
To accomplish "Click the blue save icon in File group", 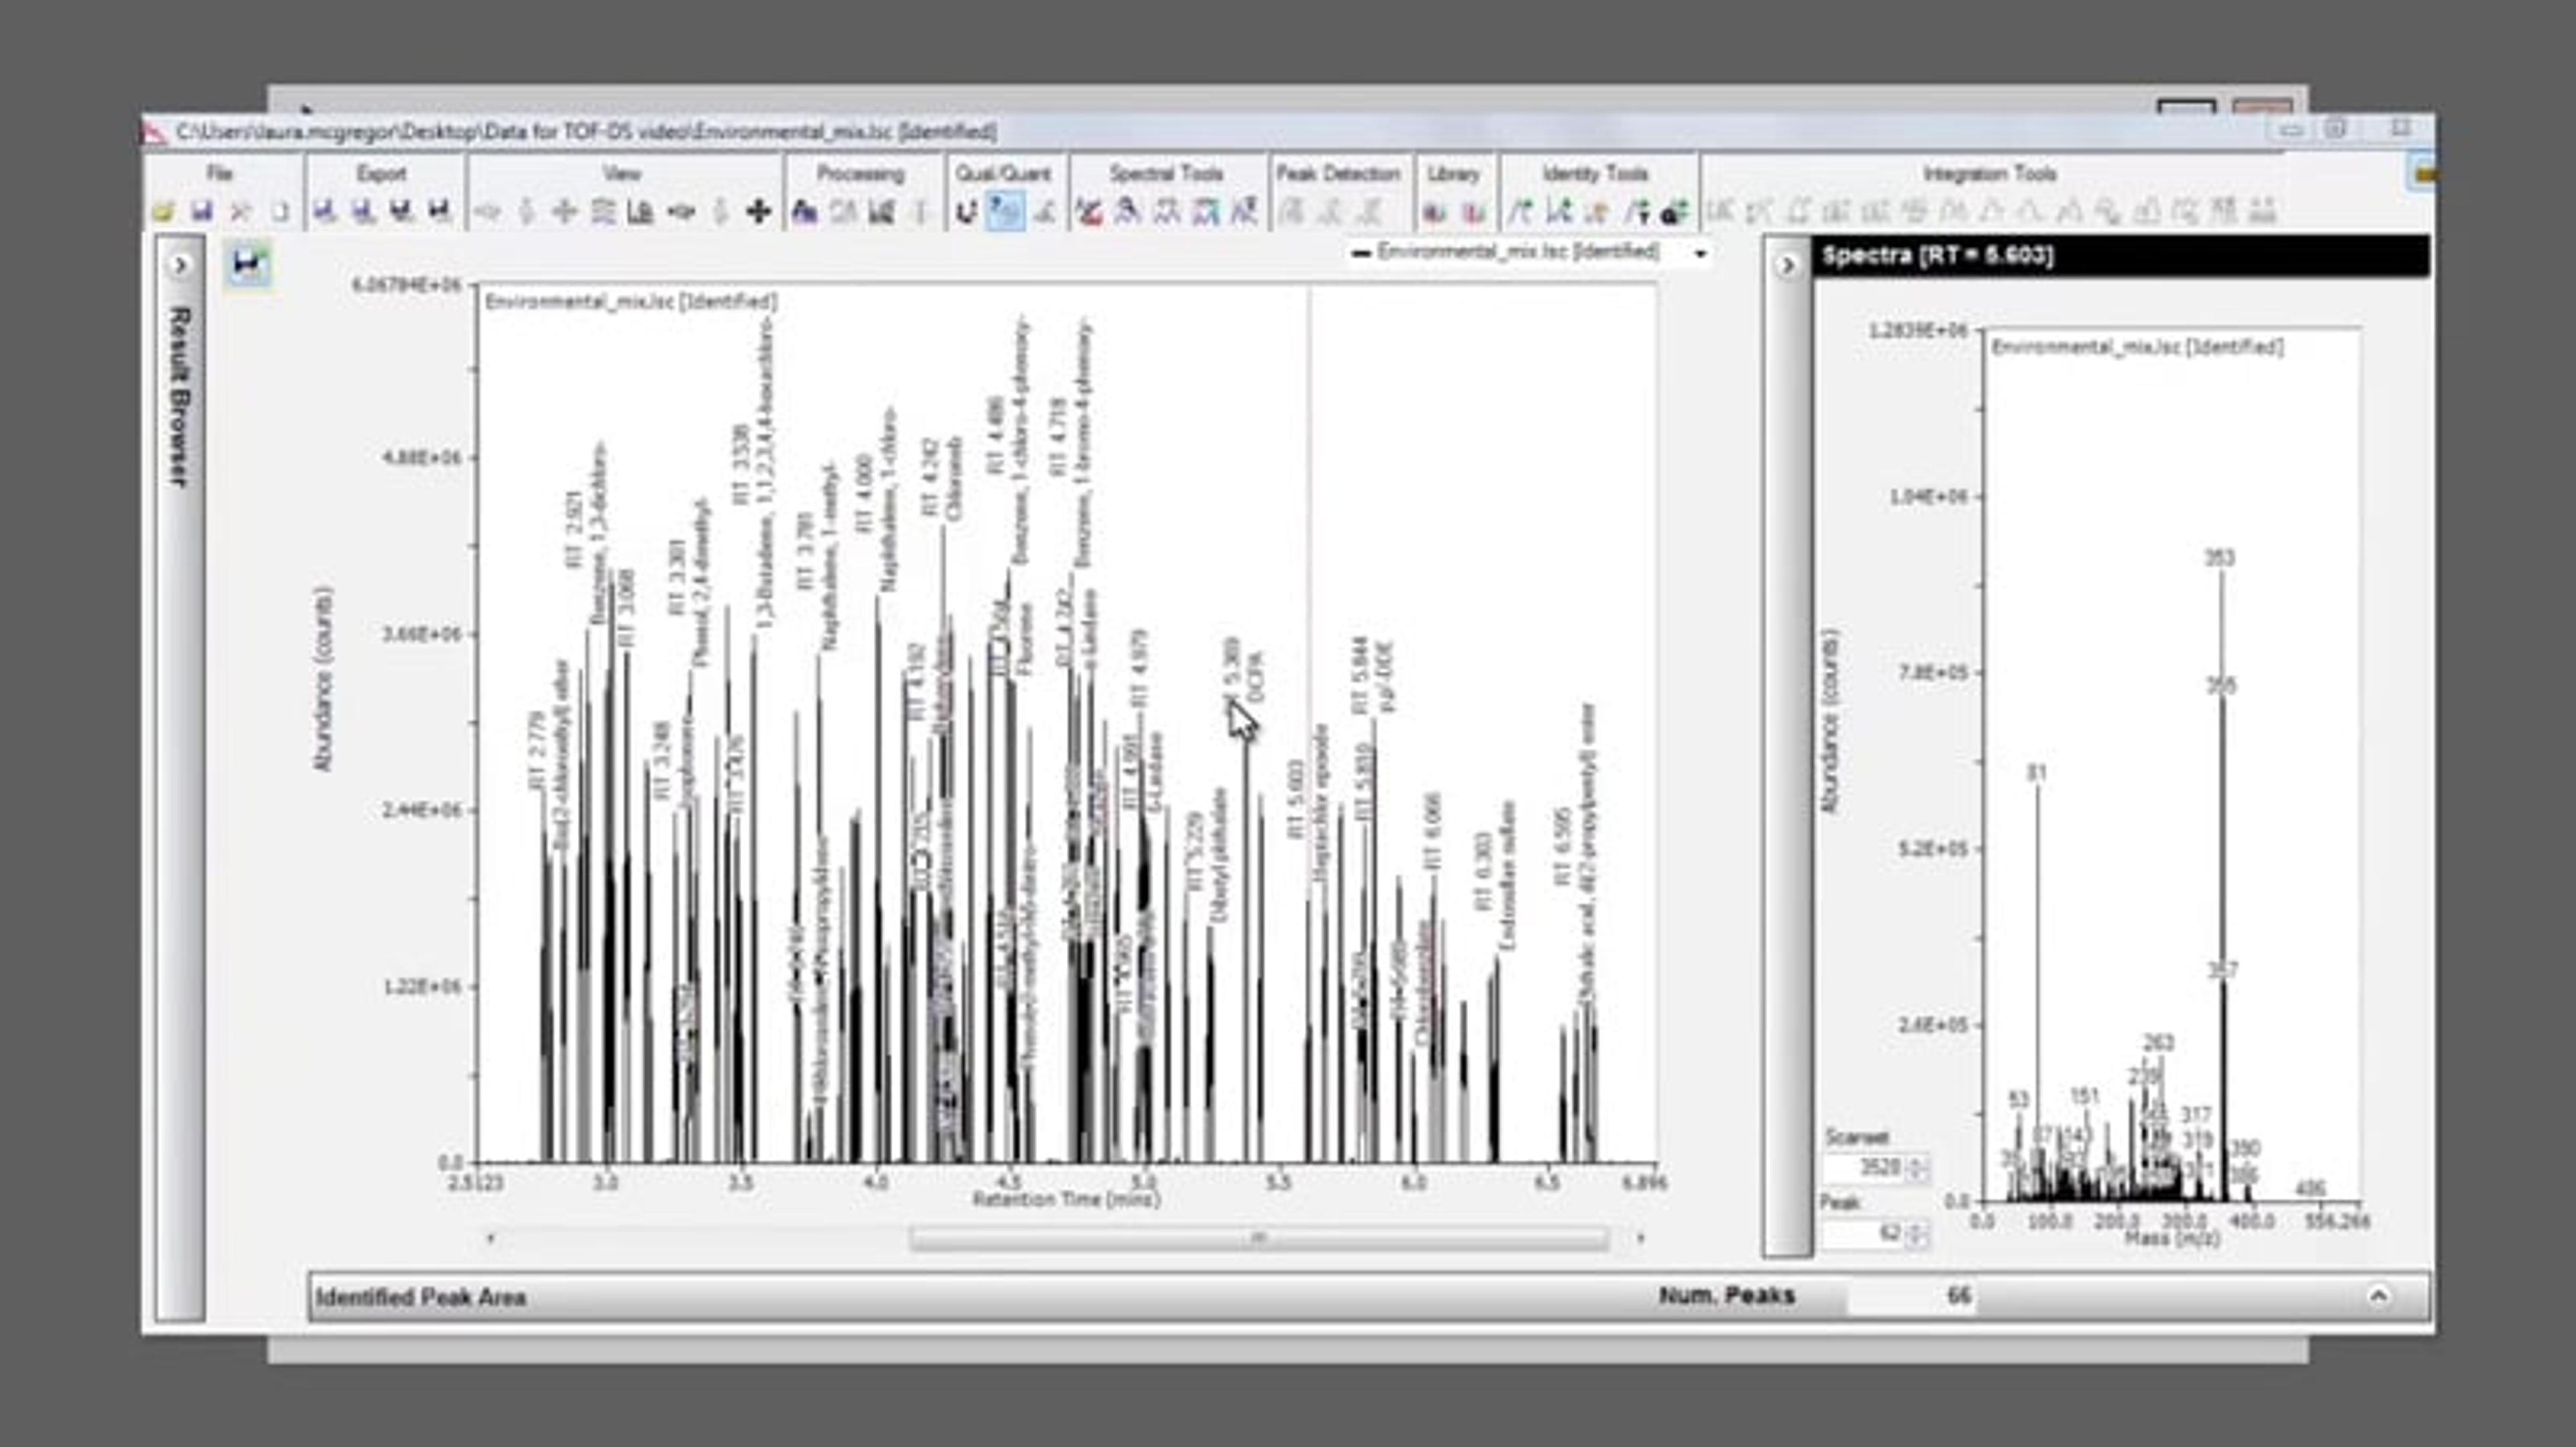I will pos(202,211).
